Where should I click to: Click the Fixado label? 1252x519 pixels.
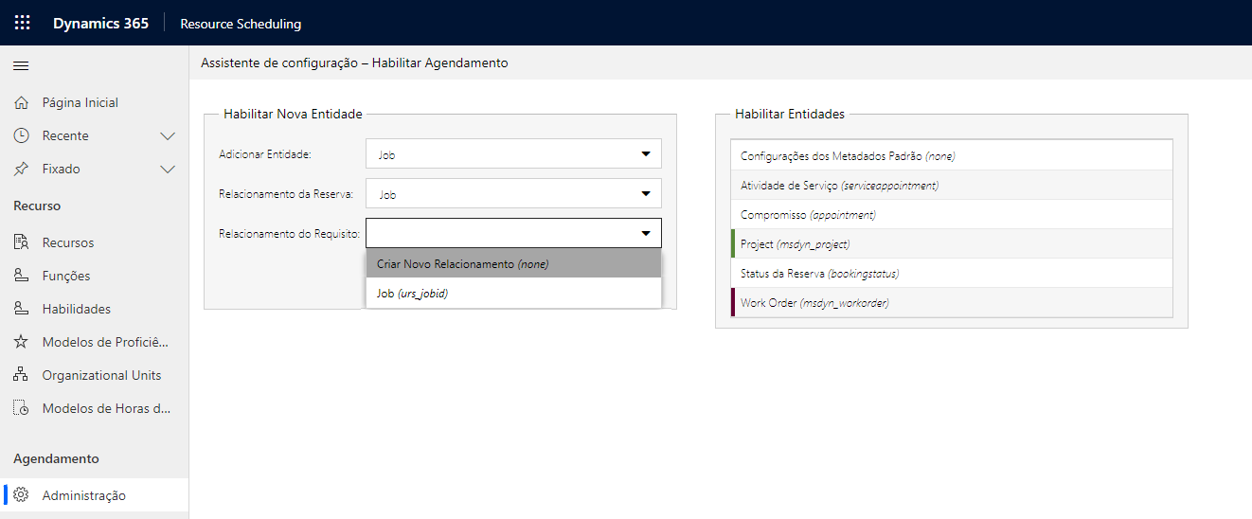pos(62,169)
